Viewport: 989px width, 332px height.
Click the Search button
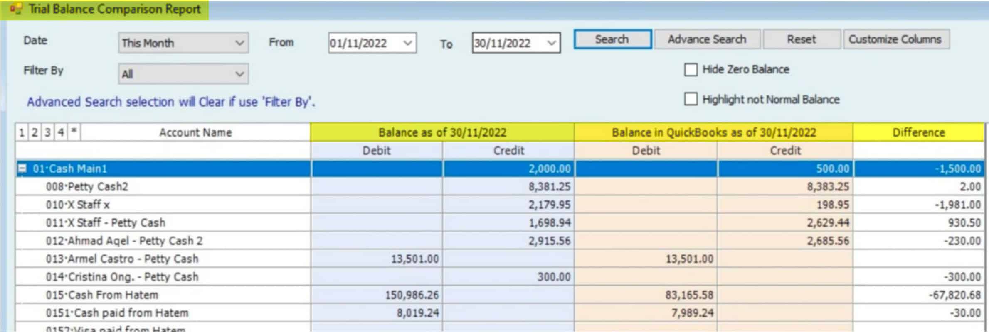(612, 39)
